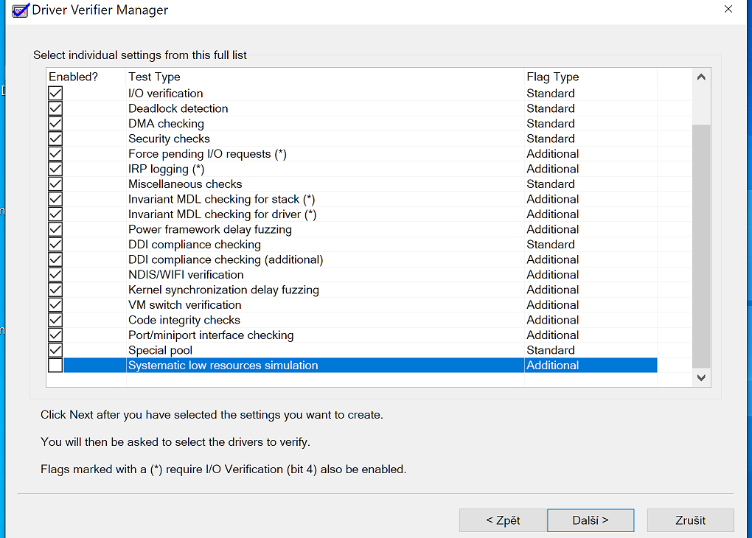Uncheck the I/O verification checkbox
The height and width of the screenshot is (538, 752).
pyautogui.click(x=55, y=94)
